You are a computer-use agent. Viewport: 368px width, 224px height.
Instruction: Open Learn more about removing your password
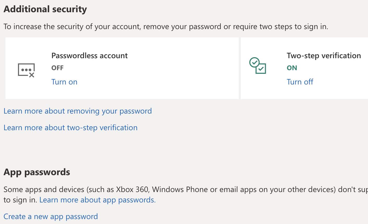[78, 111]
